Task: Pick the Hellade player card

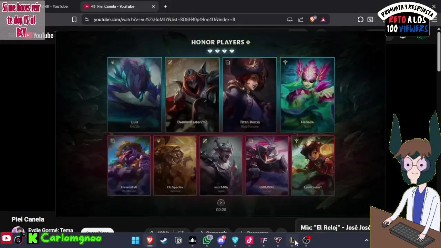Action: [307, 95]
